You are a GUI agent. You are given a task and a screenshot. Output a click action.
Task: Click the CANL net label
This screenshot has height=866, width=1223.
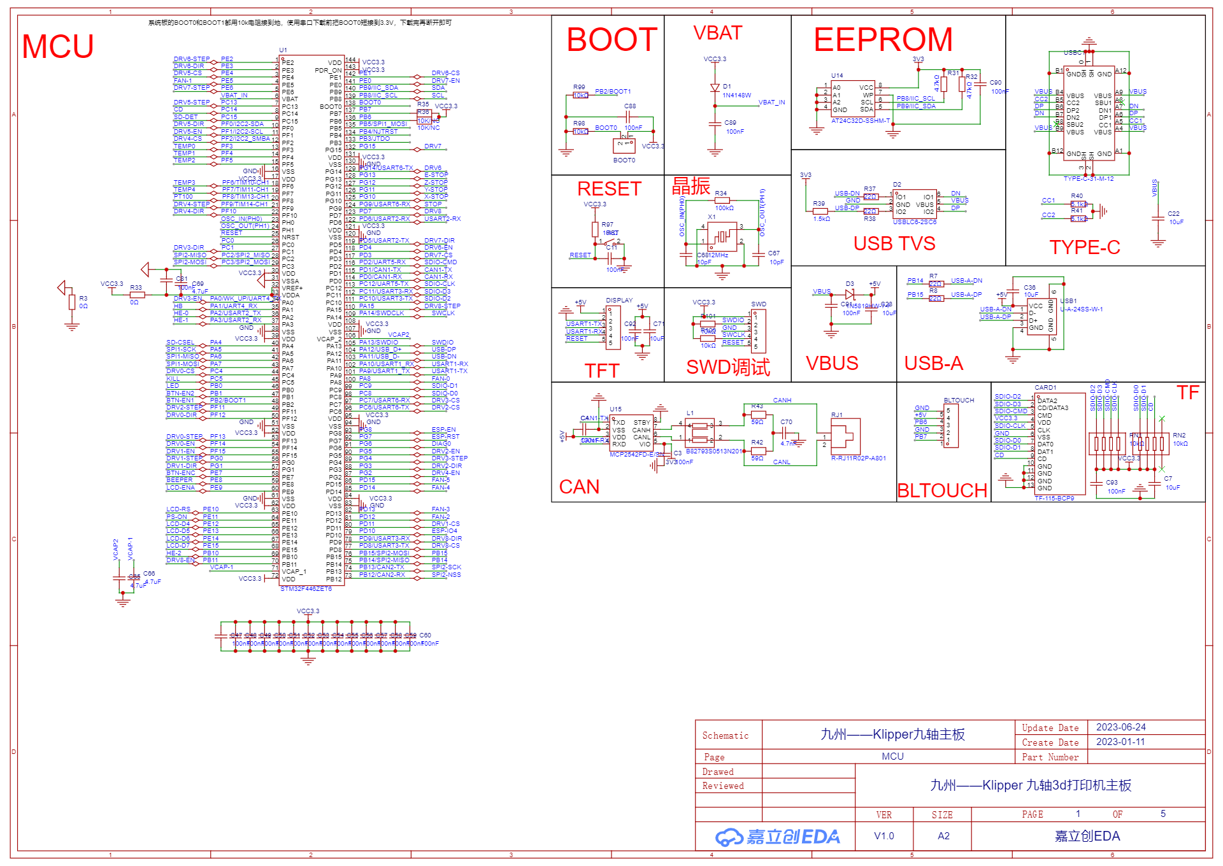[x=782, y=462]
